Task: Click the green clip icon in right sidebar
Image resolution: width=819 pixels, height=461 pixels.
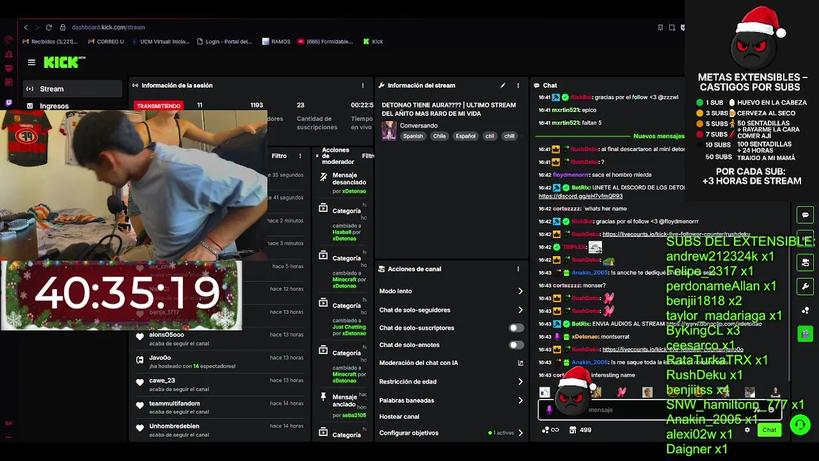Action: [805, 334]
